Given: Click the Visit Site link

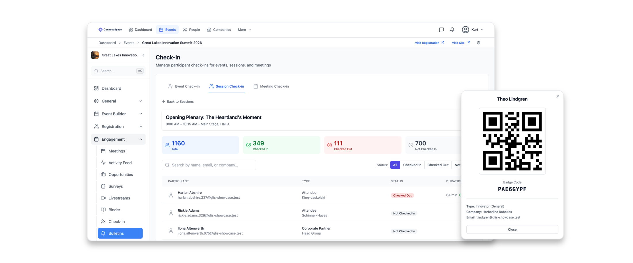Looking at the screenshot, I should [x=461, y=43].
